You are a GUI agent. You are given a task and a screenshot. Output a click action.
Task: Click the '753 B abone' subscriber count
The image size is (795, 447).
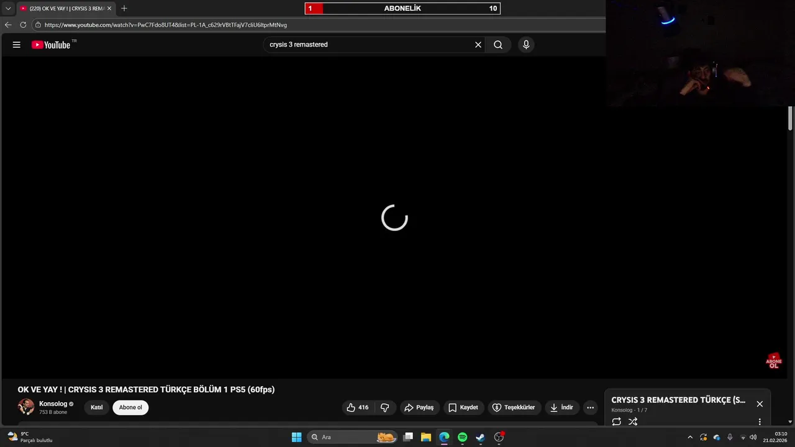pyautogui.click(x=53, y=412)
